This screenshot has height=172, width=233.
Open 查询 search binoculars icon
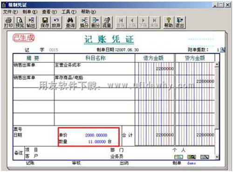point(70,23)
